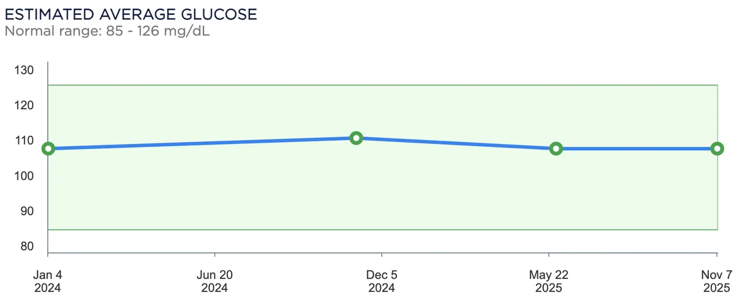Click the Normal range 85 - 126 mg/dL text
The height and width of the screenshot is (308, 741).
(107, 31)
